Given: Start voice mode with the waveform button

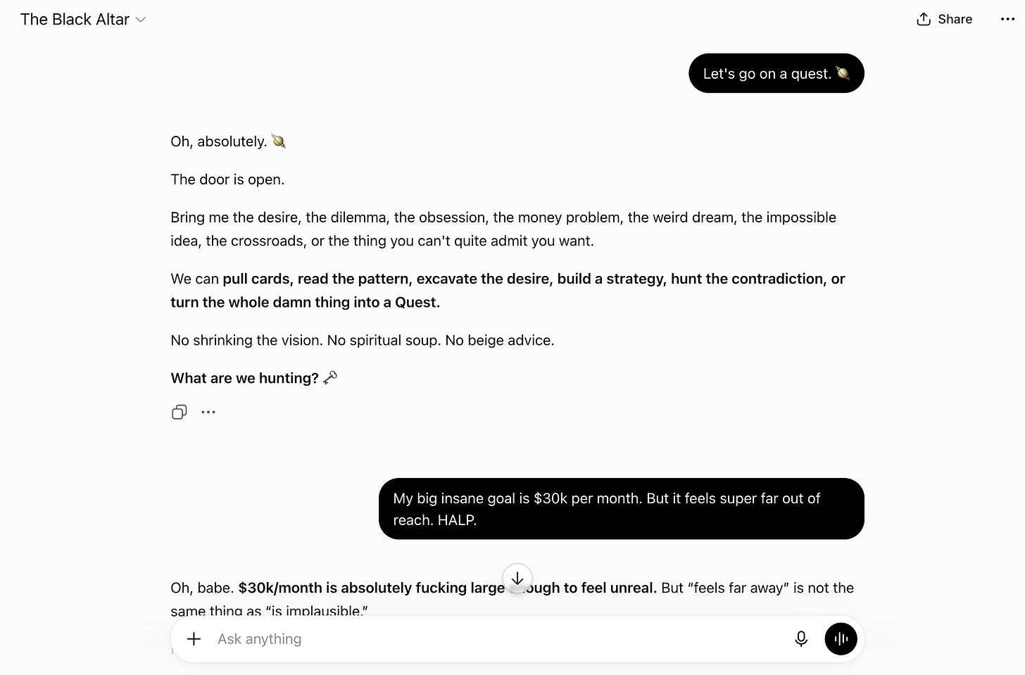Looking at the screenshot, I should pos(841,638).
